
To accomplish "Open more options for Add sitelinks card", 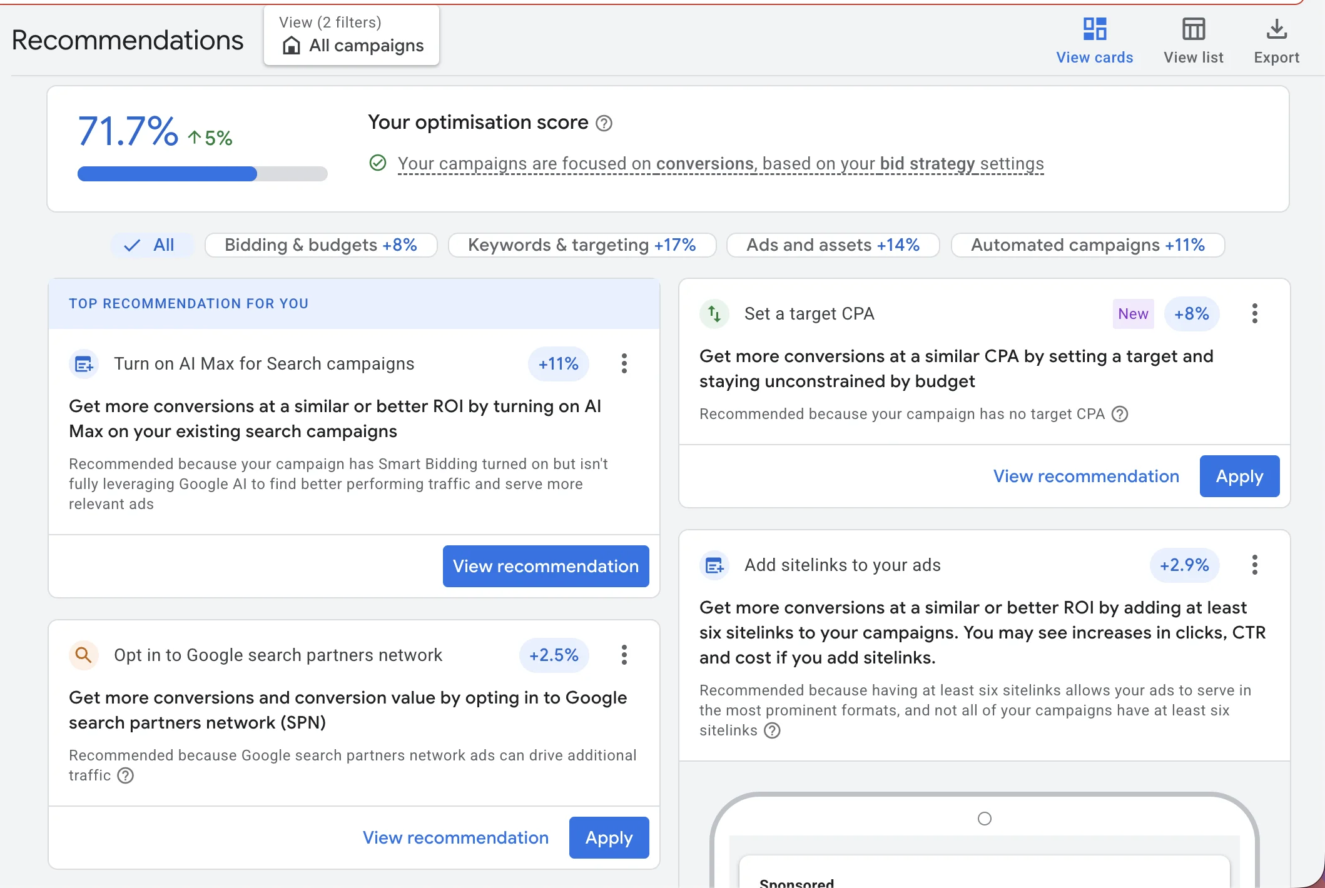I will click(1254, 565).
